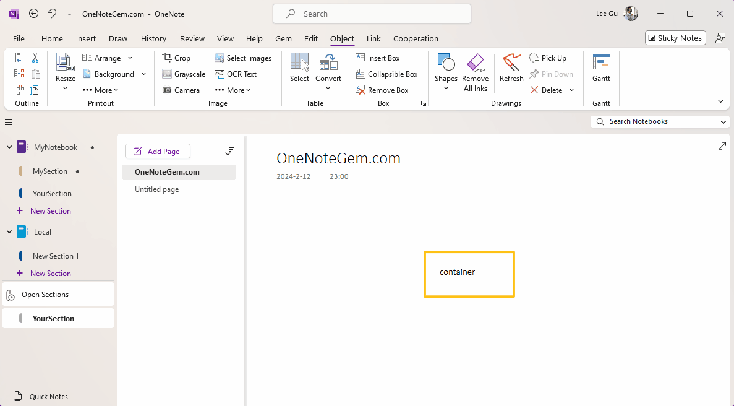Open Box group dialog launcher
Viewport: 734px width, 406px height.
[x=424, y=103]
